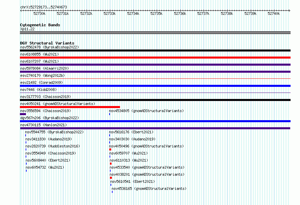Select the gray Xp11.22 band bar
This screenshot has width=300, height=205.
[155, 33]
